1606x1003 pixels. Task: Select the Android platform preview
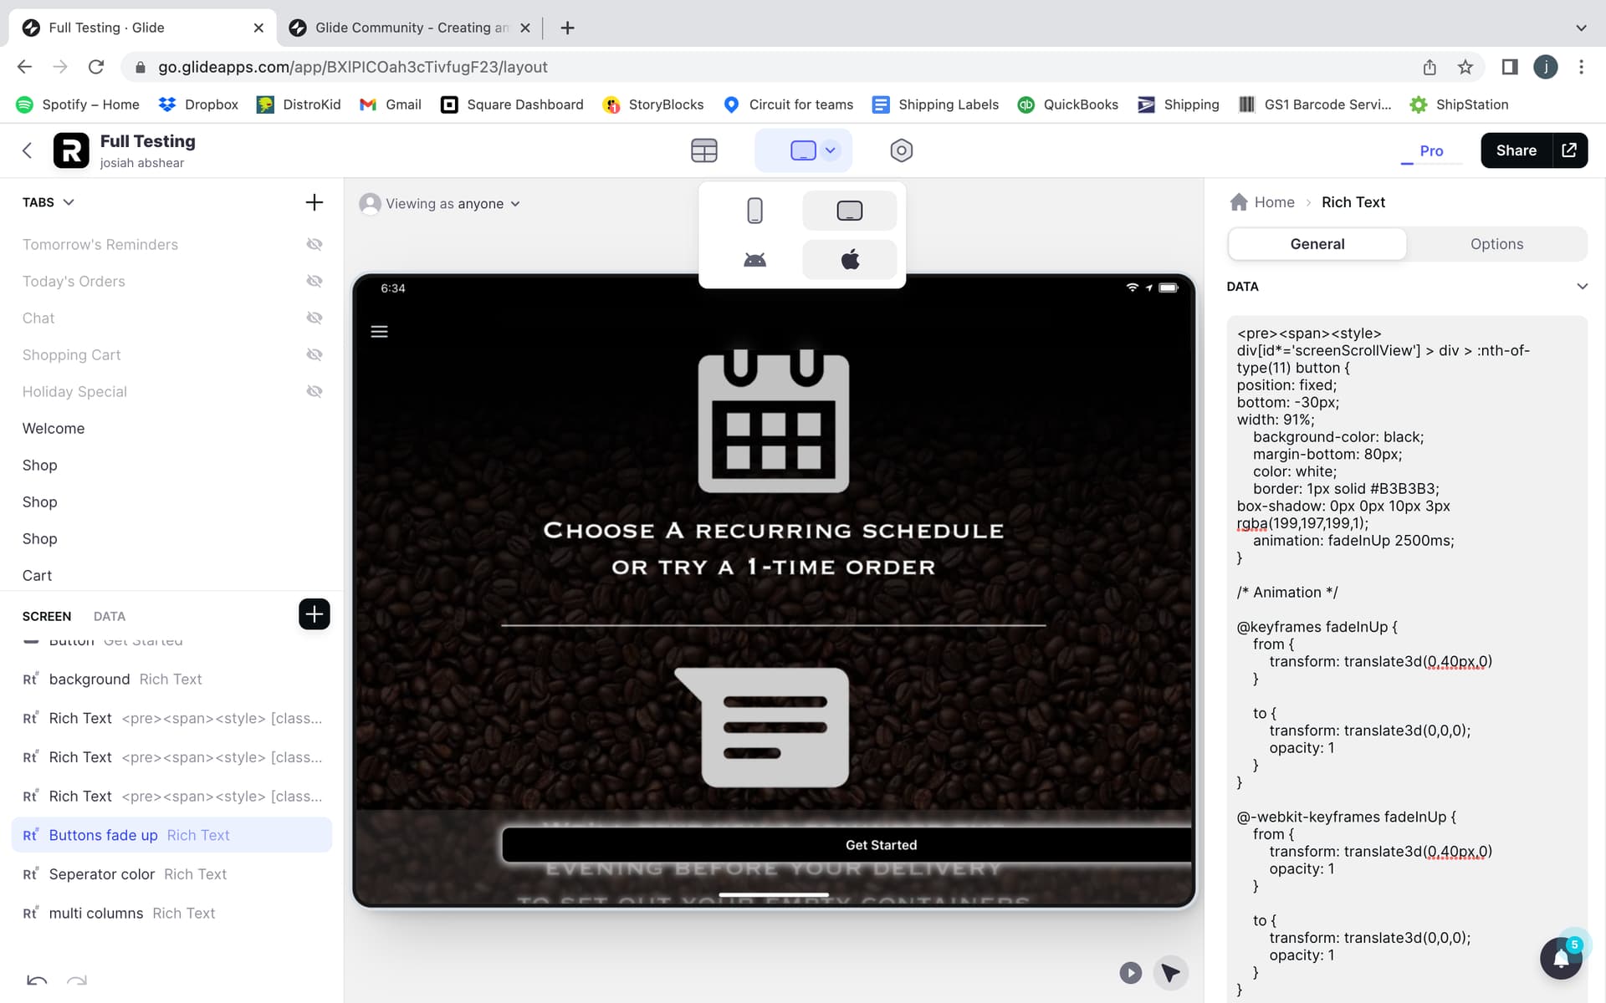[x=754, y=260]
